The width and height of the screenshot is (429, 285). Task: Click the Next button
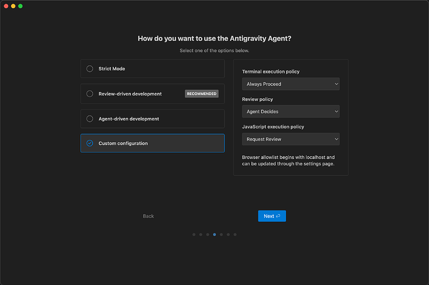272,216
